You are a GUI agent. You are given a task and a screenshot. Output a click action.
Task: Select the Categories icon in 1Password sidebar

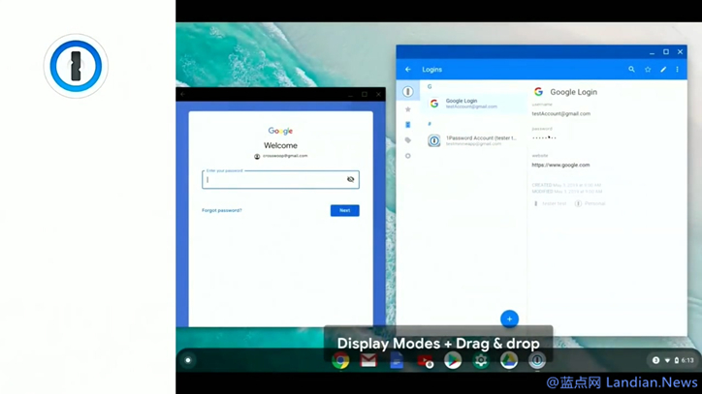(408, 125)
